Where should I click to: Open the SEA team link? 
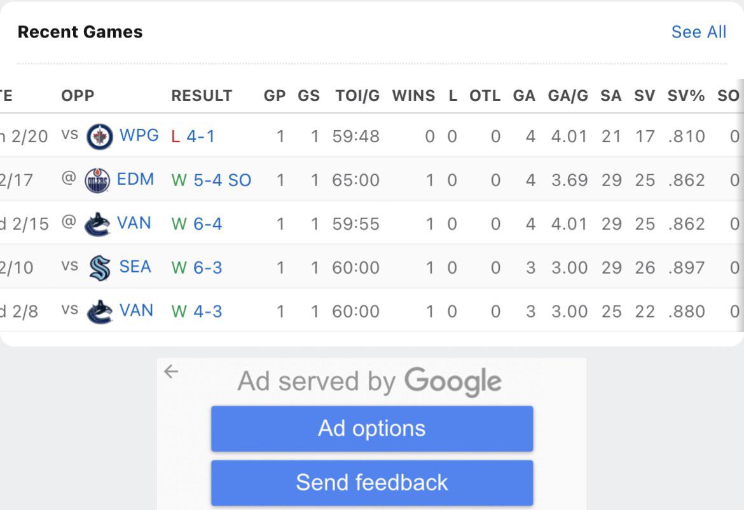(x=135, y=267)
